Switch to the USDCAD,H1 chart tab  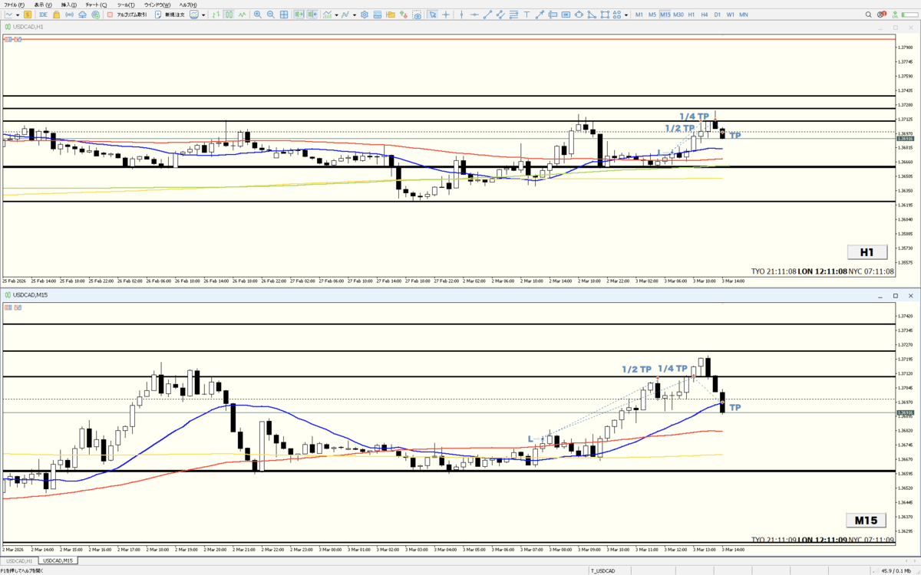20,560
